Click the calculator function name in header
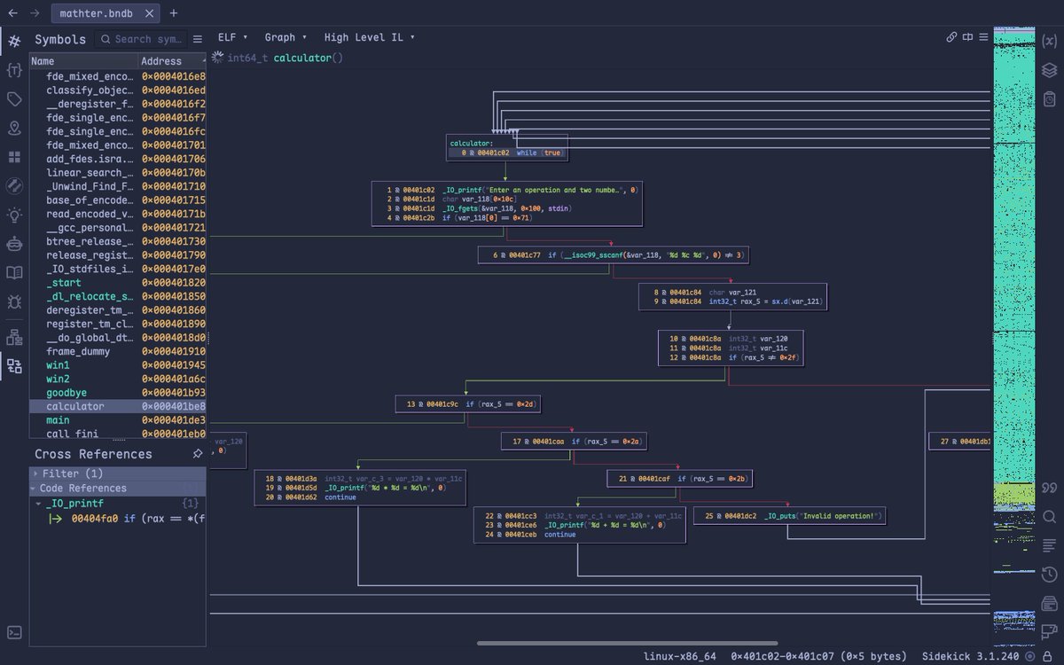 [x=302, y=58]
